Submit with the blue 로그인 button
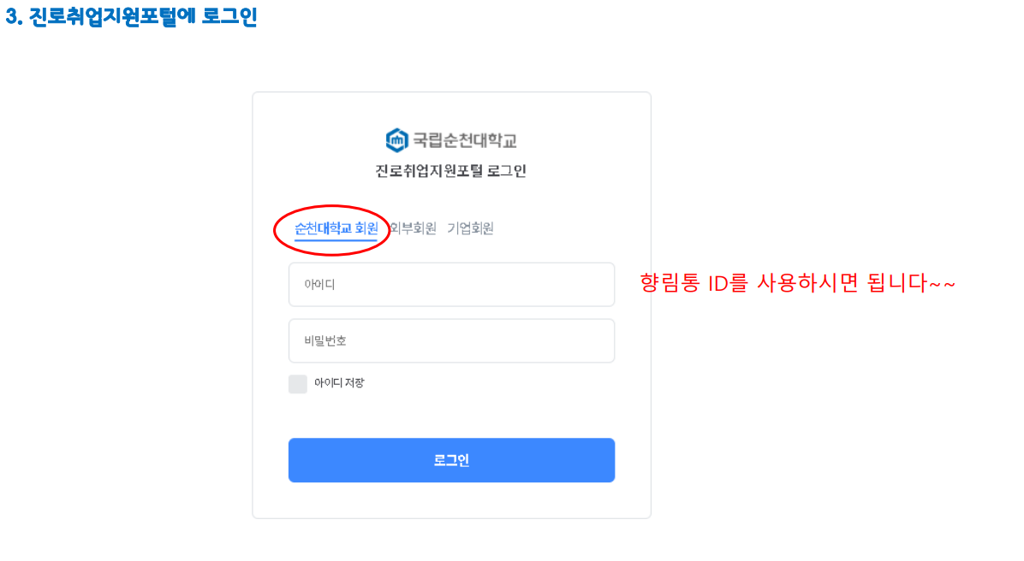The width and height of the screenshot is (1024, 561). (451, 460)
